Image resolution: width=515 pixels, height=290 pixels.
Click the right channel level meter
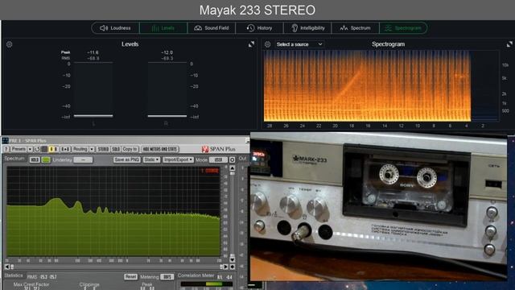[167, 89]
